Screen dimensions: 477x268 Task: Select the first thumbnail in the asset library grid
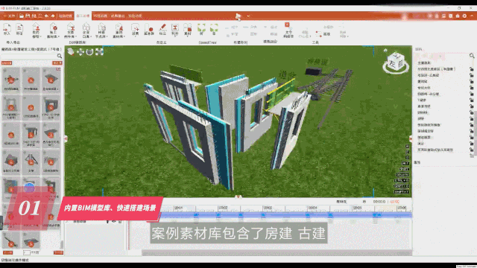11,80
